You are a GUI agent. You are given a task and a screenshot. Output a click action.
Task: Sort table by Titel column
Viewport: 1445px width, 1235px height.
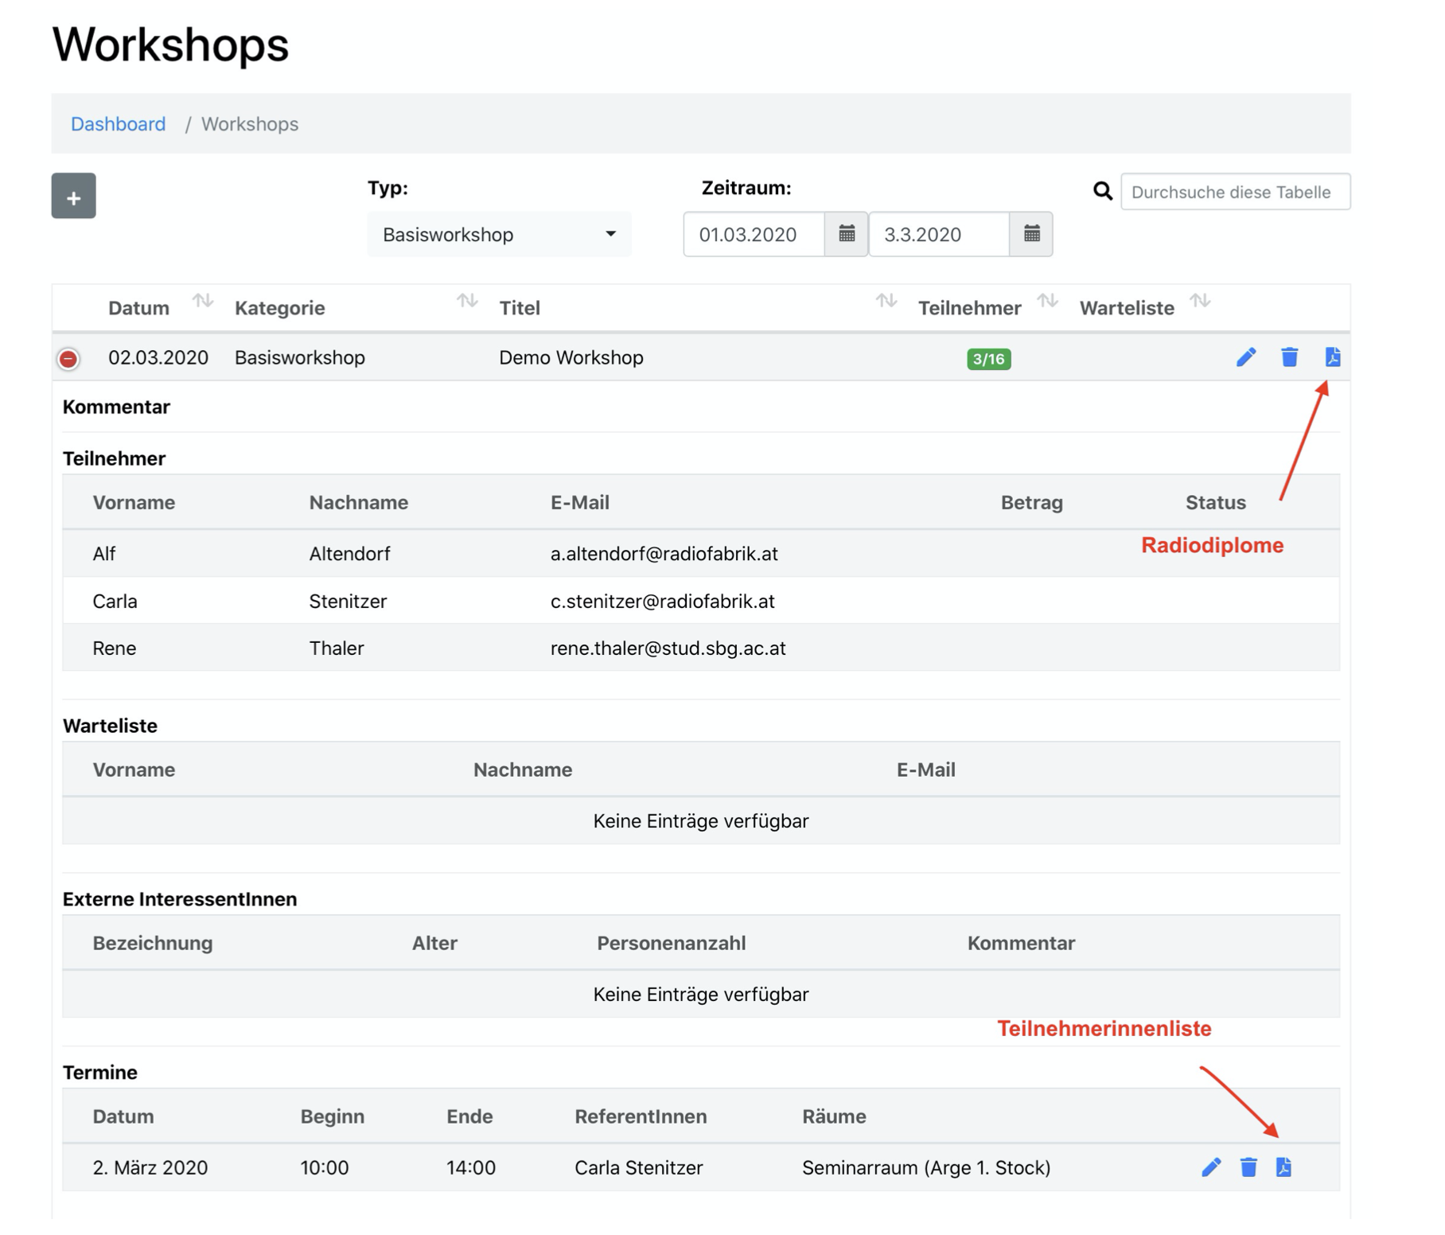click(886, 301)
